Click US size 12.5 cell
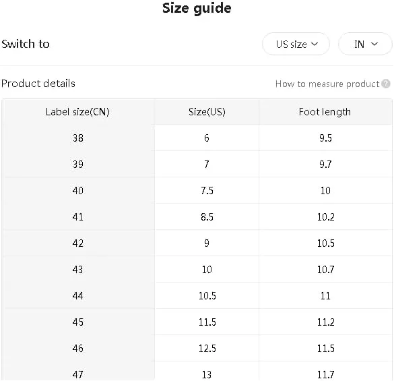This screenshot has height=381, width=394. coord(207,348)
